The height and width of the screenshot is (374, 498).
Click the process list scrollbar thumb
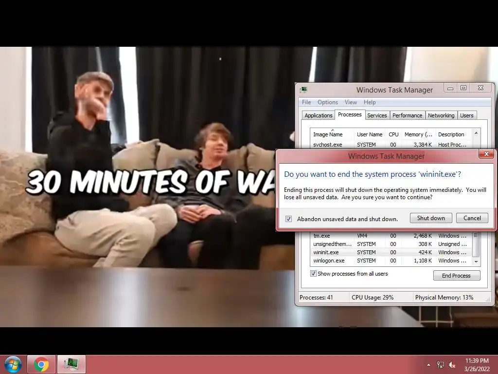tap(476, 244)
